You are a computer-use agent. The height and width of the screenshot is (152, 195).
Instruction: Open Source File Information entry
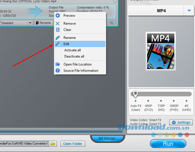[x=80, y=70]
